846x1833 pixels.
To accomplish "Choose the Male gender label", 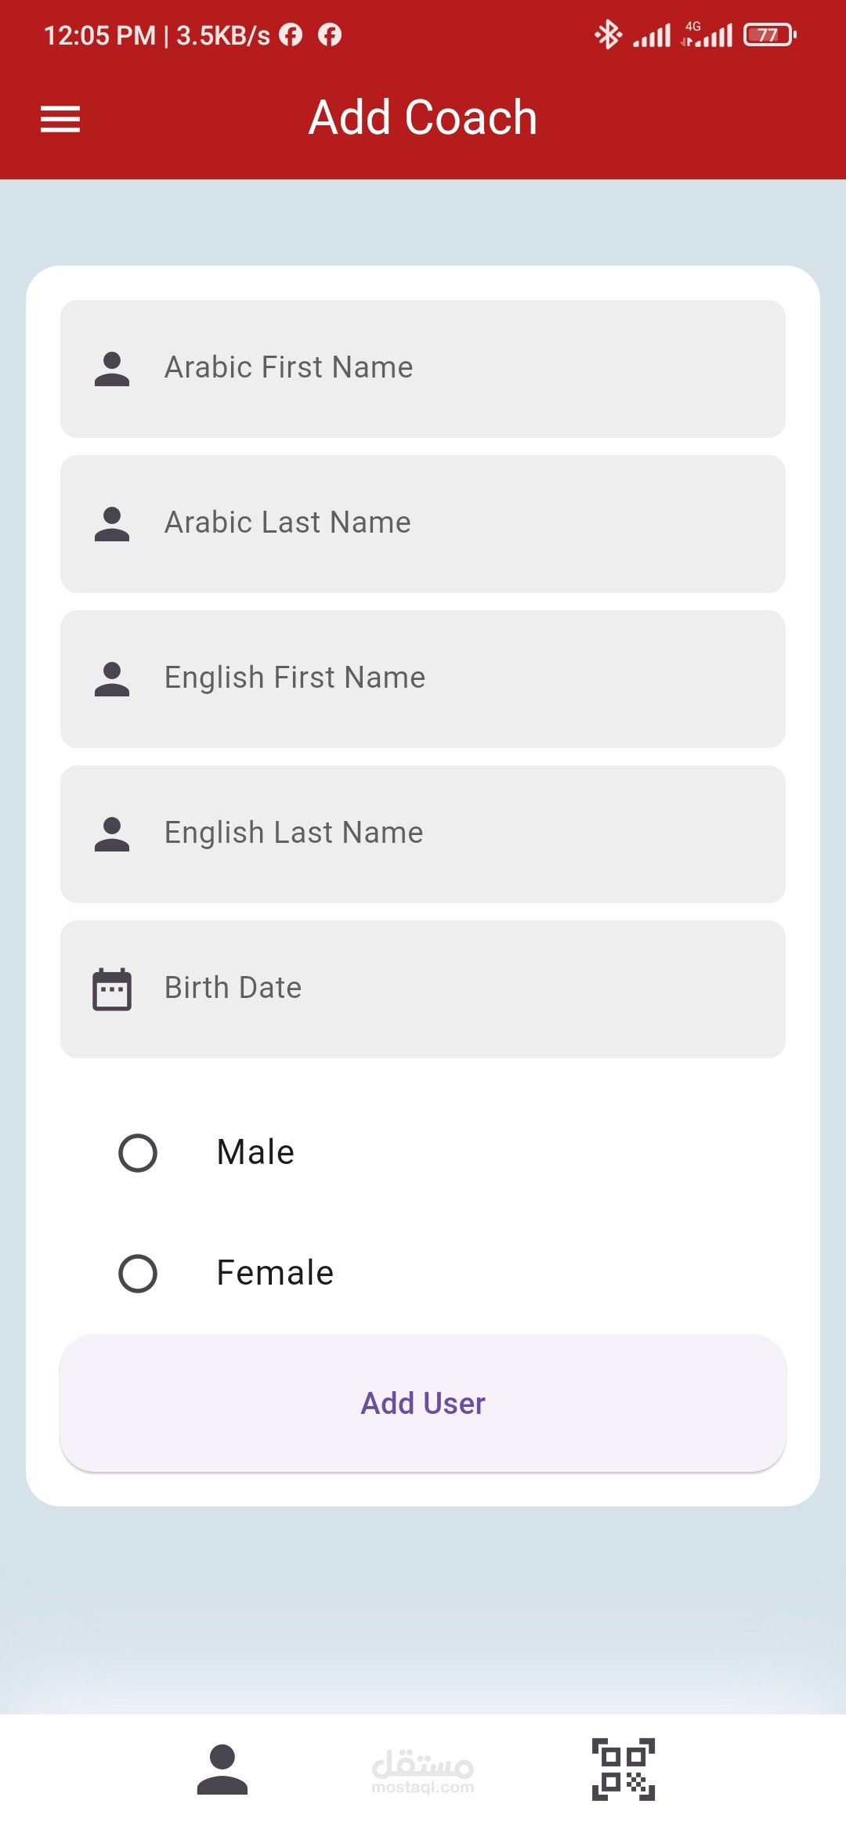I will click(255, 1152).
